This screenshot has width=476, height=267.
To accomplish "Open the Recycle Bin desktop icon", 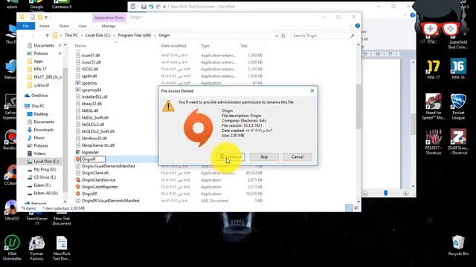I will tap(458, 245).
